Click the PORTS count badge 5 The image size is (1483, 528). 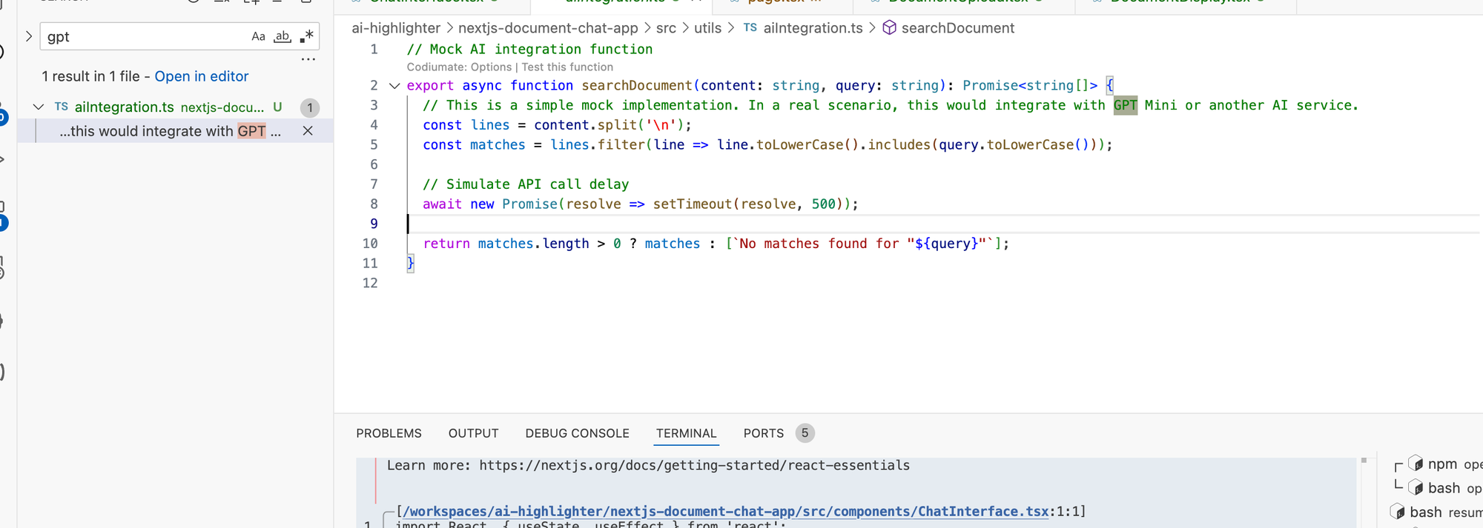pos(805,433)
